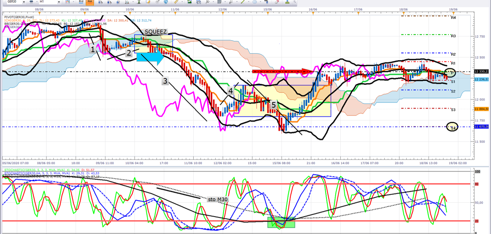Image resolution: width=491 pixels, height=234 pixels.
Task: Click the R3 pivot level label
Action: [453, 36]
